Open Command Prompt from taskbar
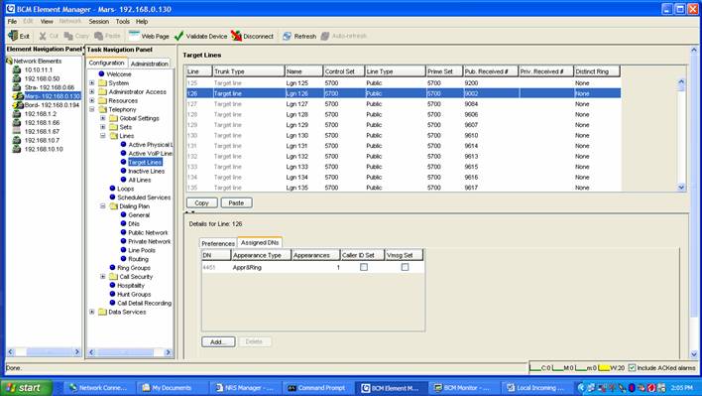The image size is (702, 396). tap(318, 388)
